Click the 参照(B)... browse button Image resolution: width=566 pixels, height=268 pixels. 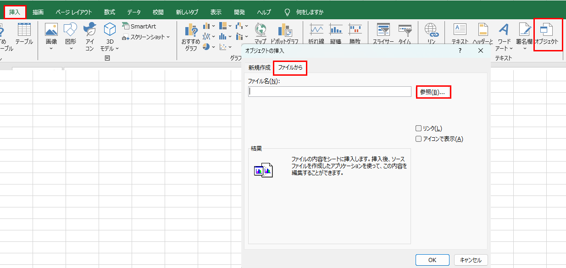tap(433, 92)
